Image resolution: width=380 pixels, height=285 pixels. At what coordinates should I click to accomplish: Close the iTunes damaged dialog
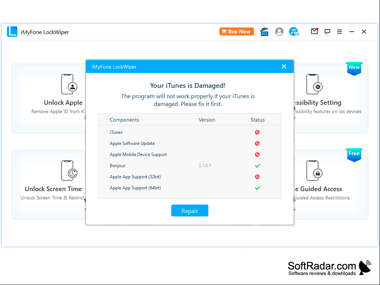(x=284, y=67)
